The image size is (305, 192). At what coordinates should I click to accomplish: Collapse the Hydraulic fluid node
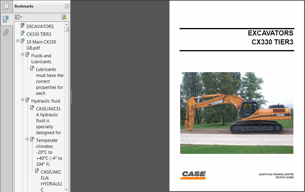click(23, 100)
